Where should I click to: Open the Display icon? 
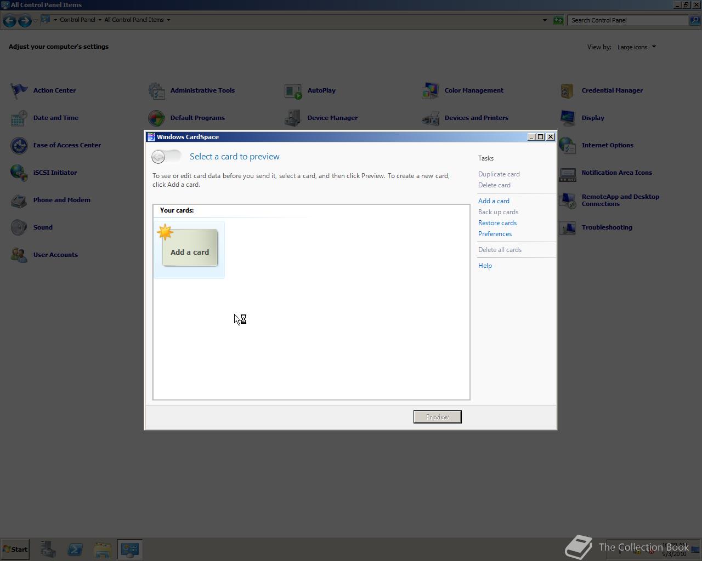(568, 118)
